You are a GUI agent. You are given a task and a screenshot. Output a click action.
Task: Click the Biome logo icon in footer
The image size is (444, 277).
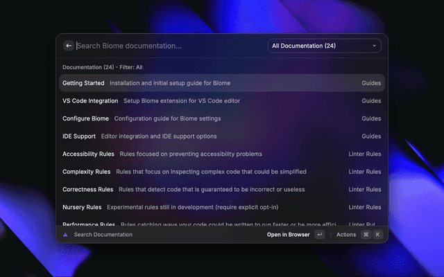[65, 235]
